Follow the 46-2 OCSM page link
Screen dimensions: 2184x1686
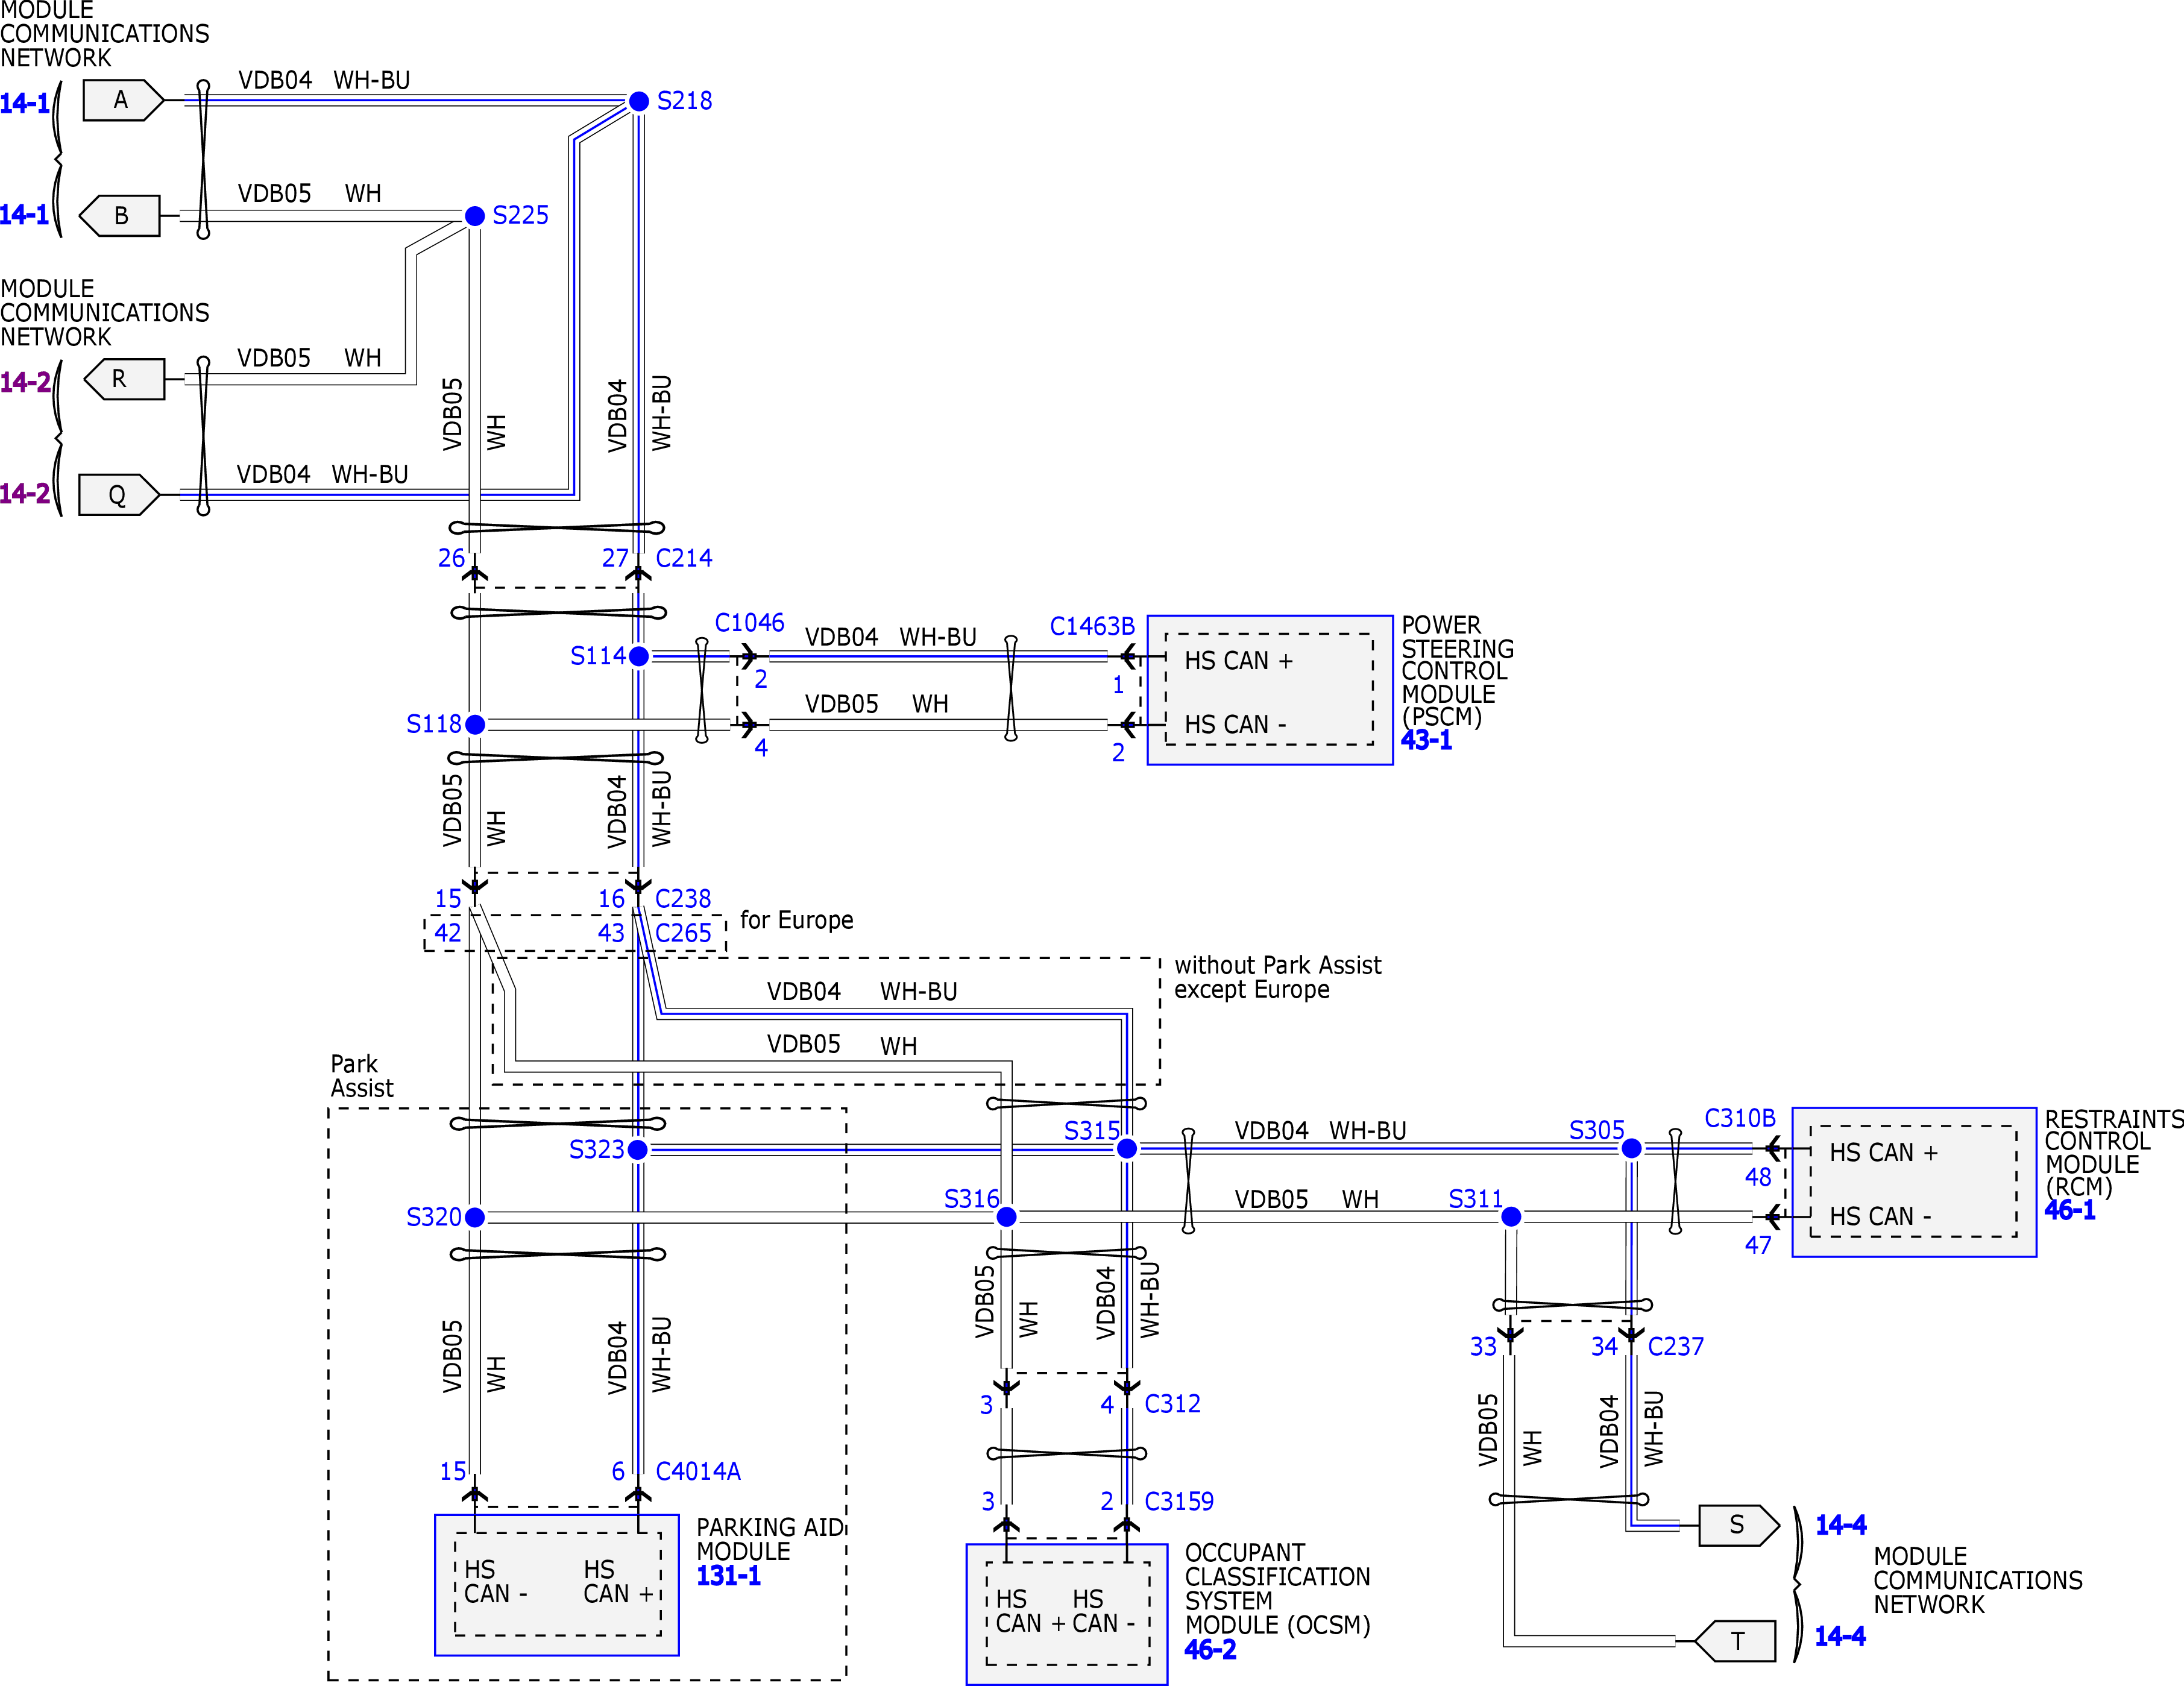point(1210,1651)
